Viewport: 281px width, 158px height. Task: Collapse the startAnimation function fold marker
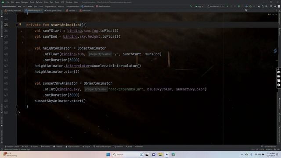click(17, 25)
